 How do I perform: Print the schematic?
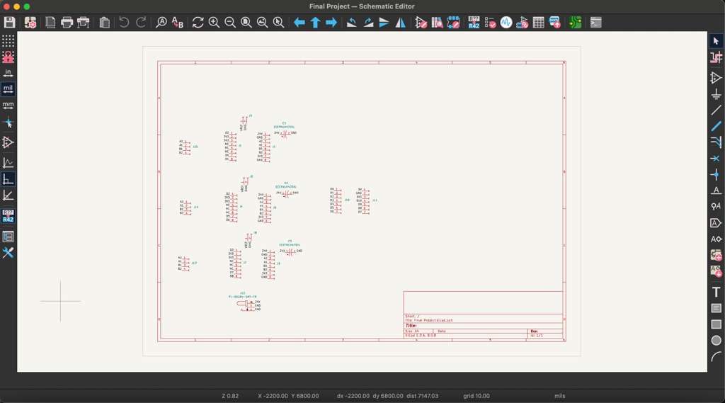(x=67, y=22)
